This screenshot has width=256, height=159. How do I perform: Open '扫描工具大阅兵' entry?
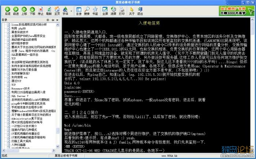21,141
